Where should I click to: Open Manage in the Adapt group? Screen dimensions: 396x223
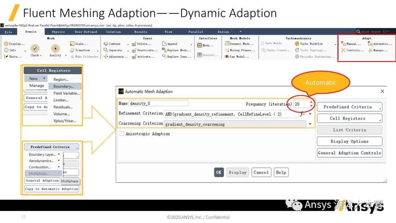pyautogui.click(x=378, y=50)
